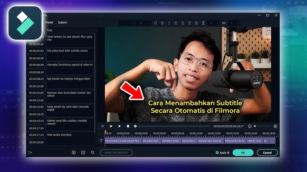
Task: Click the 00:00:04:02 end time field
Action: point(36,44)
